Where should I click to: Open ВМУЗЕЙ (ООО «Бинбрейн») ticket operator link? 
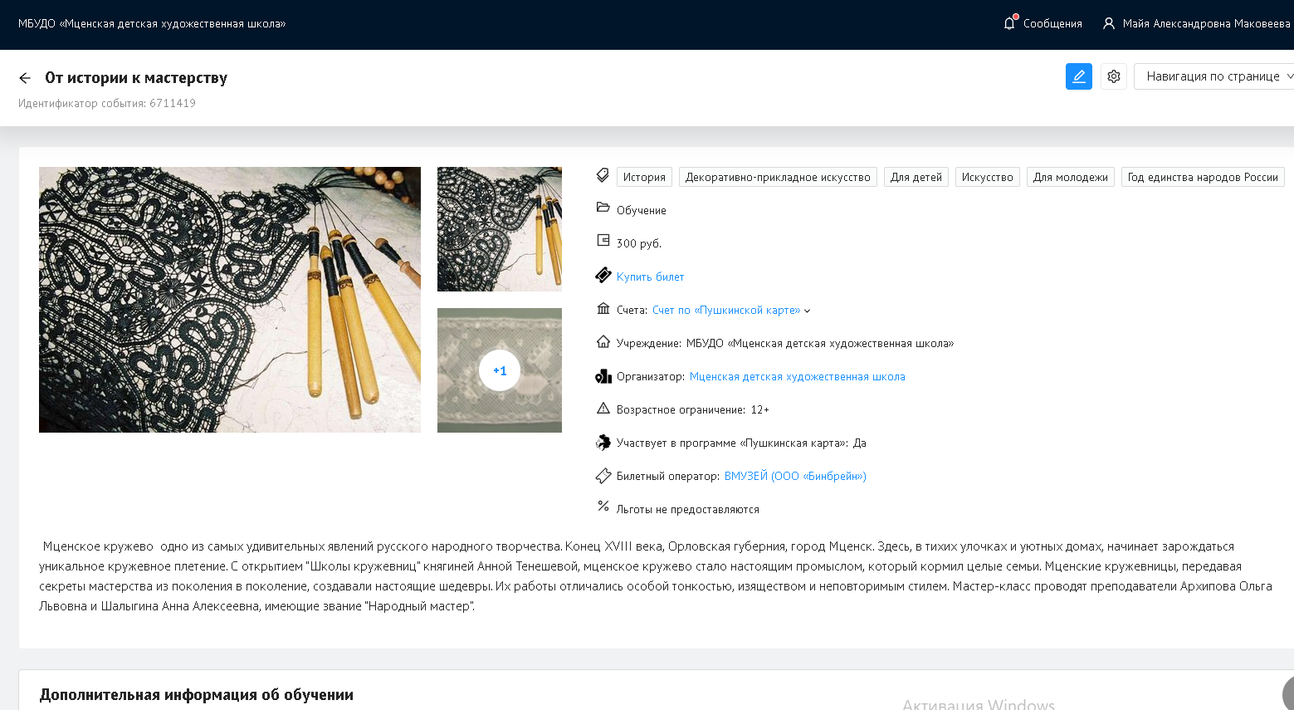(795, 476)
